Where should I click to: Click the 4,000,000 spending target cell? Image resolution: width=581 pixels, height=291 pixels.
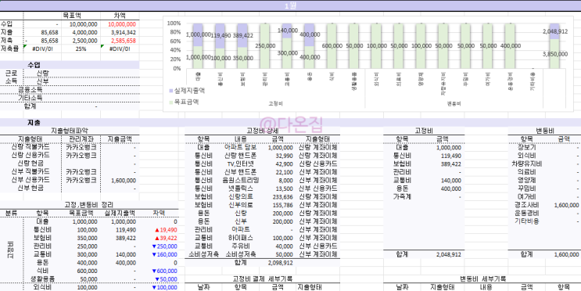tap(85, 32)
